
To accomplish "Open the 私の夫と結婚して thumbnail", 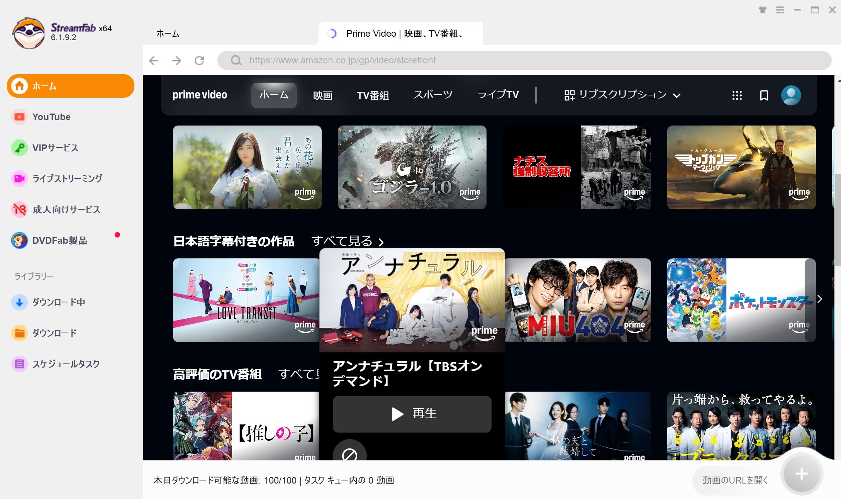I will pos(578,426).
